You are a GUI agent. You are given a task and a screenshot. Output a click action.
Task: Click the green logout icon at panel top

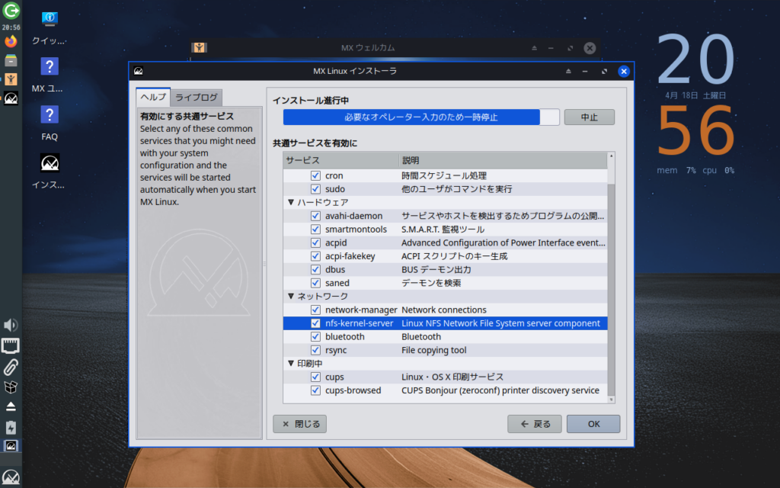pos(11,10)
